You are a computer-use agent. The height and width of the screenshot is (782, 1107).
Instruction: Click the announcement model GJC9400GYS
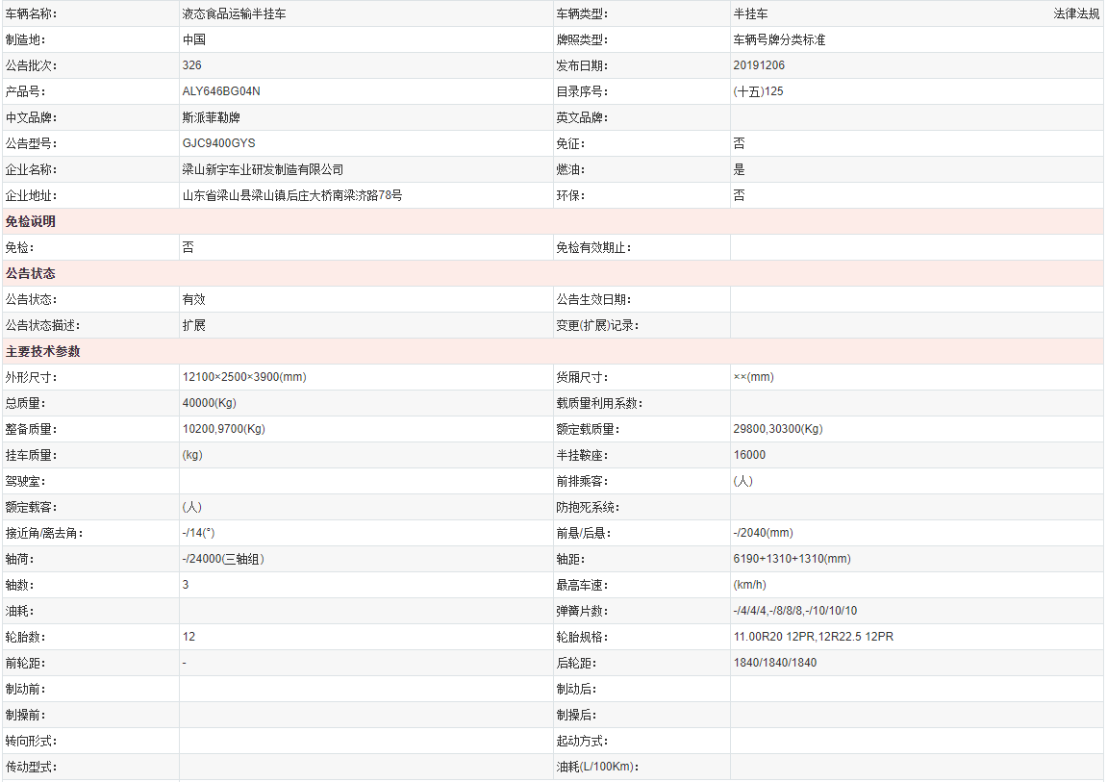[218, 144]
